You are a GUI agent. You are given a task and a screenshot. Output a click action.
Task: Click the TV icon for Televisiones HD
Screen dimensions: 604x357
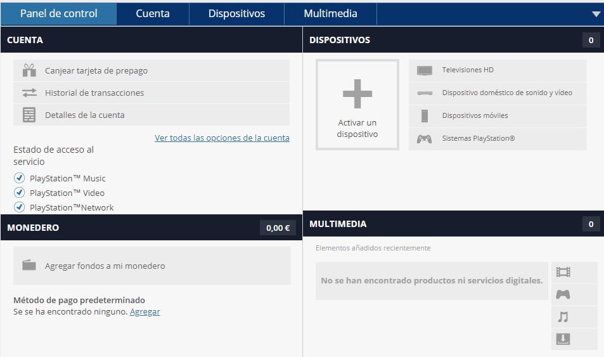click(x=425, y=70)
